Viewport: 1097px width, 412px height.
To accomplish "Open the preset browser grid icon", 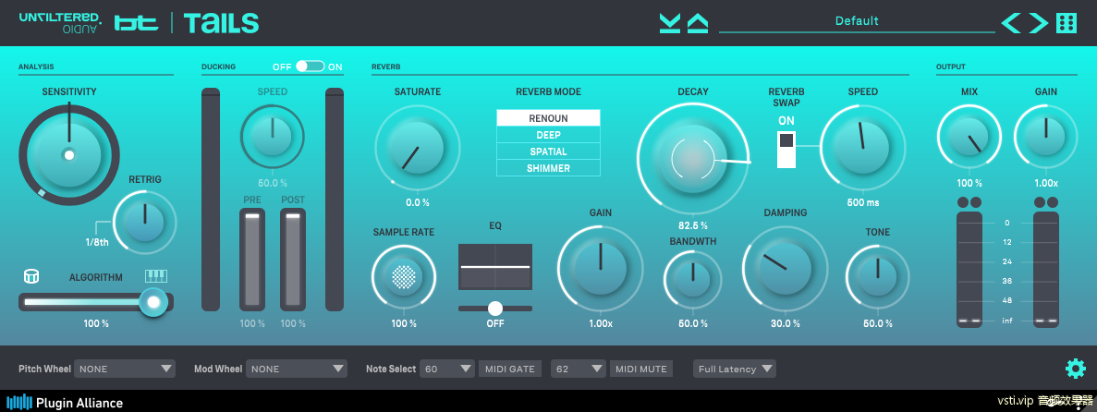I will [x=1067, y=23].
